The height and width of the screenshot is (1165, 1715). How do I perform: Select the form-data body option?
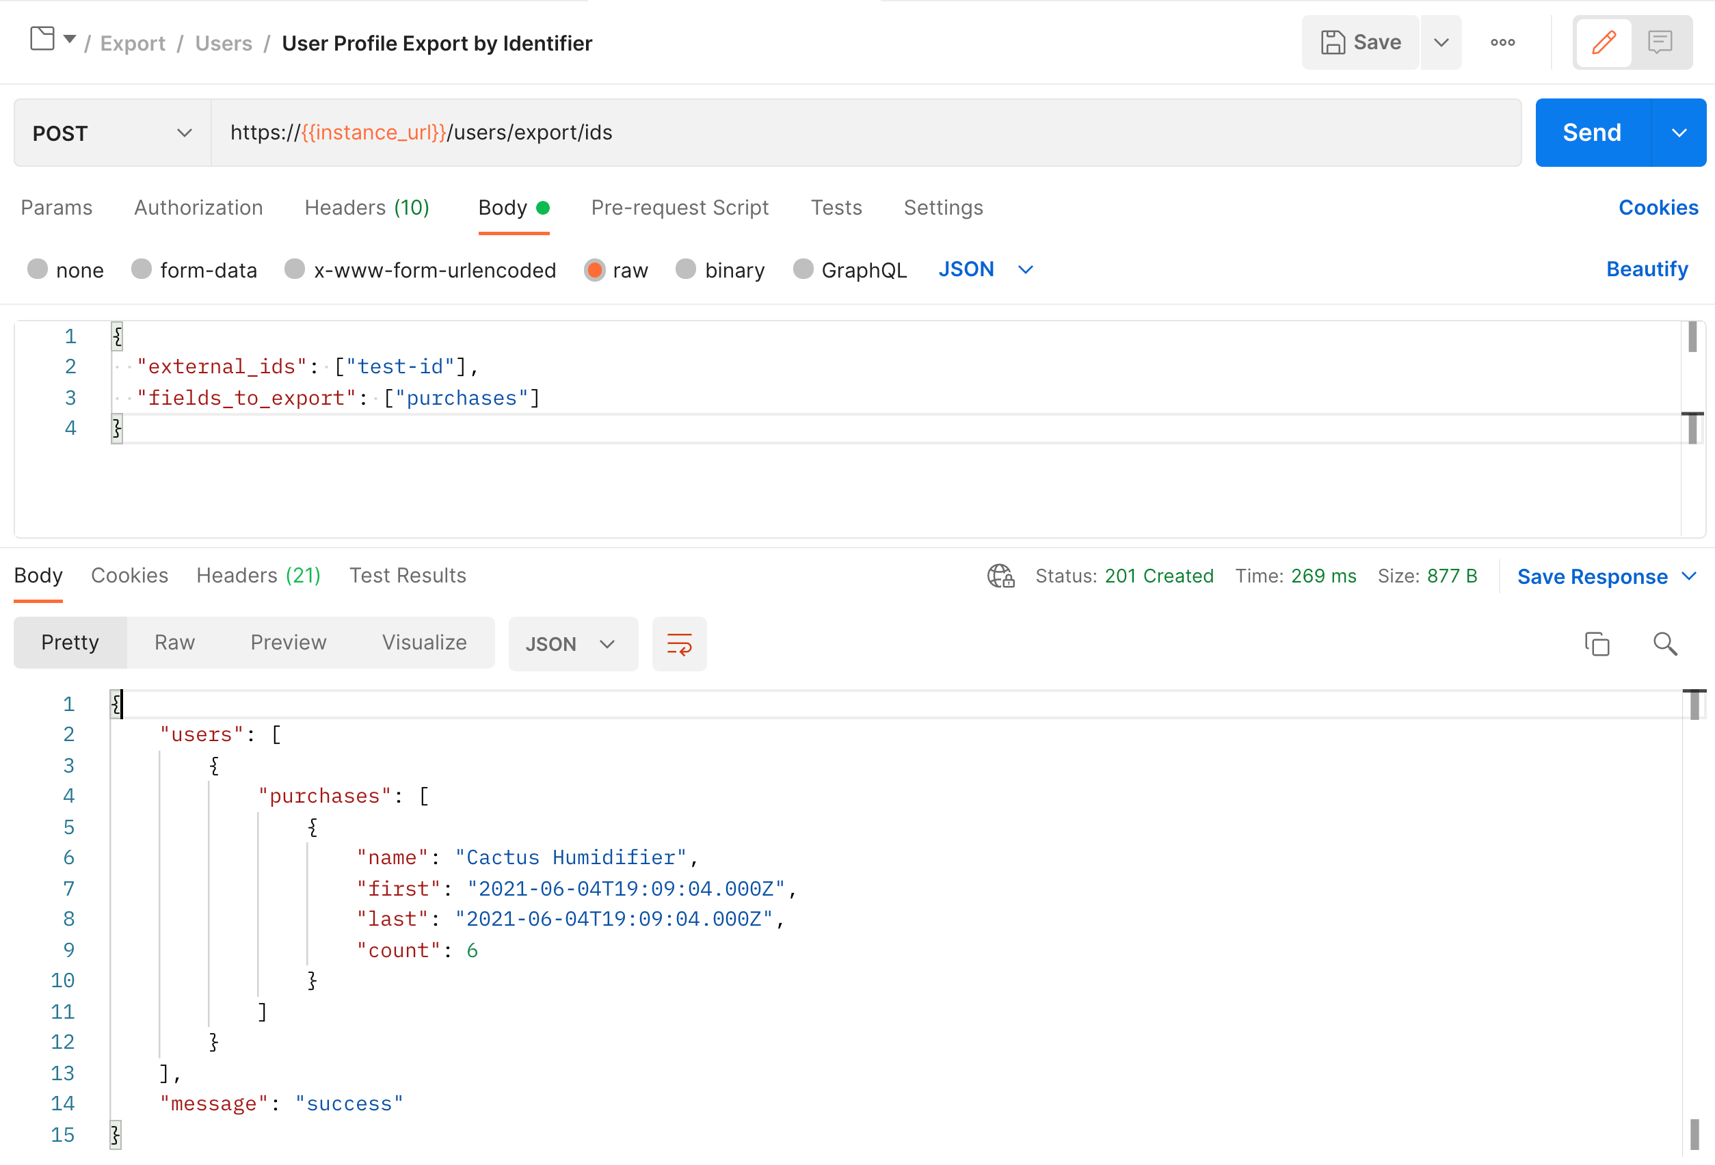tap(141, 269)
